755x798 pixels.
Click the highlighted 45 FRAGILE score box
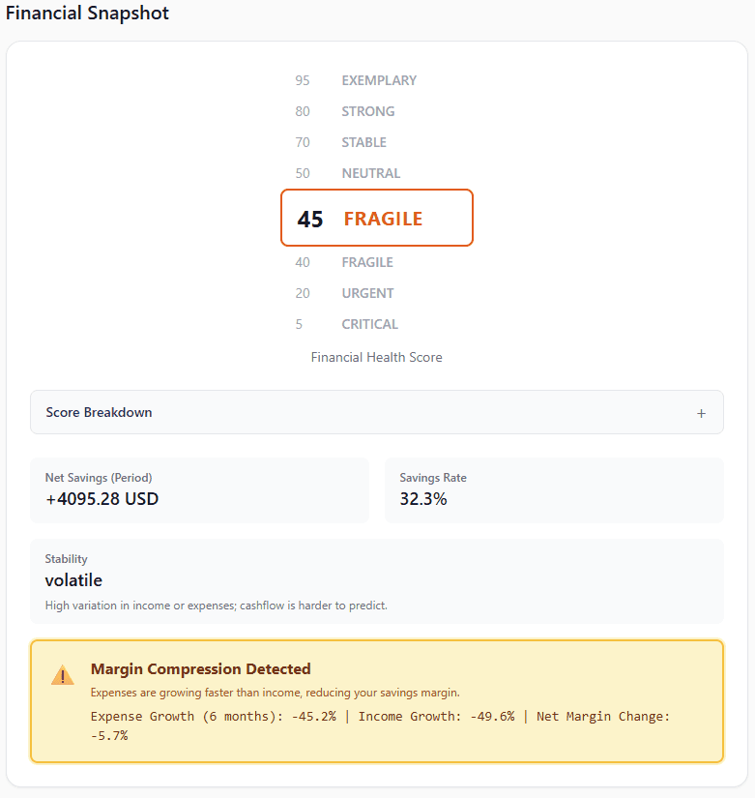point(376,218)
